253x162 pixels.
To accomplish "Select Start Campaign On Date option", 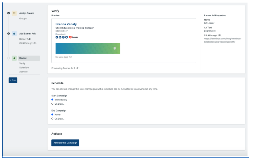I will tap(52, 104).
